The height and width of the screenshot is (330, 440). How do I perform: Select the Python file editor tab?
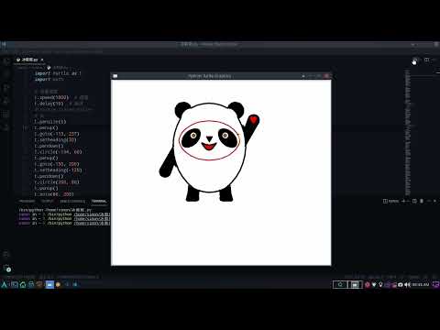(x=29, y=60)
